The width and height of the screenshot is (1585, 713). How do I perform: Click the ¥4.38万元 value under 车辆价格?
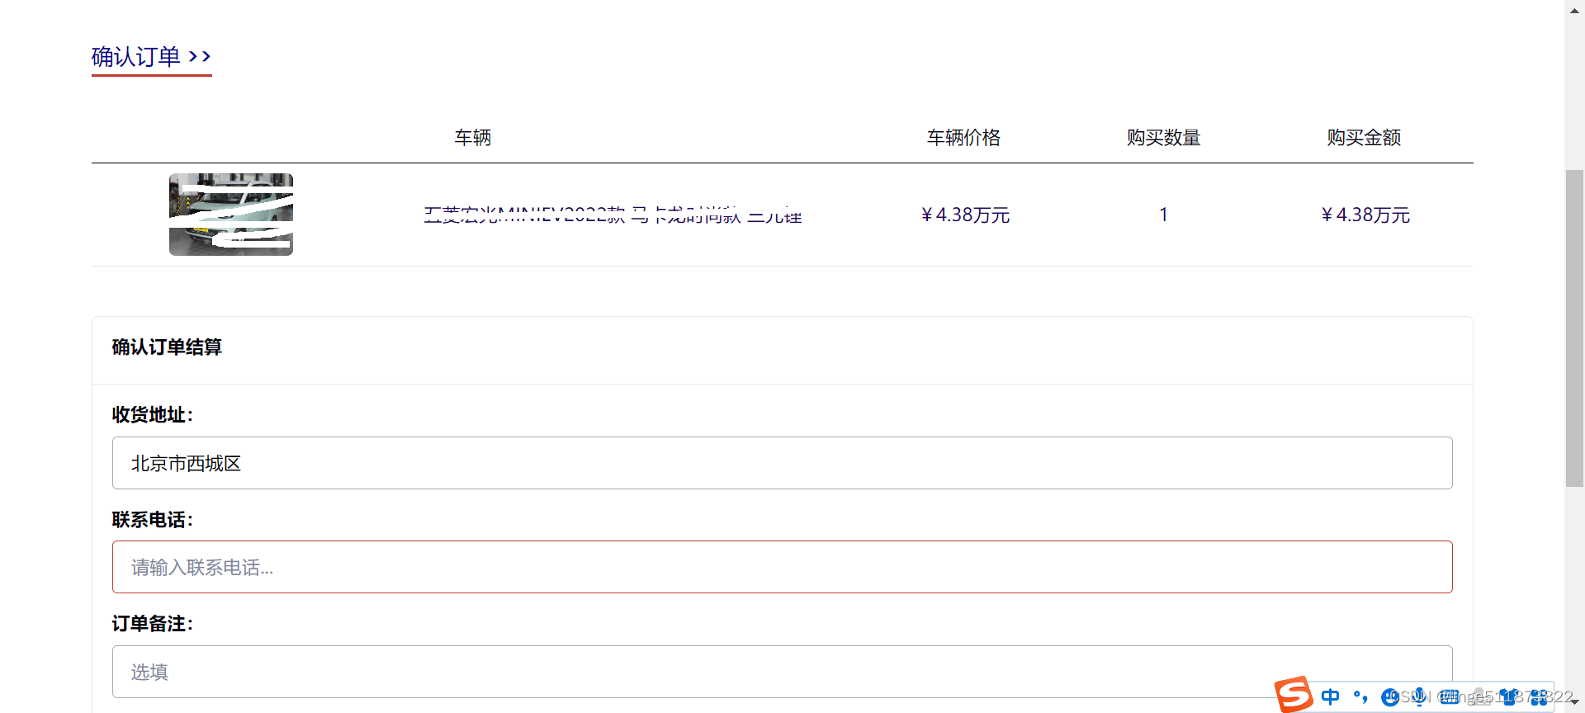(x=965, y=215)
